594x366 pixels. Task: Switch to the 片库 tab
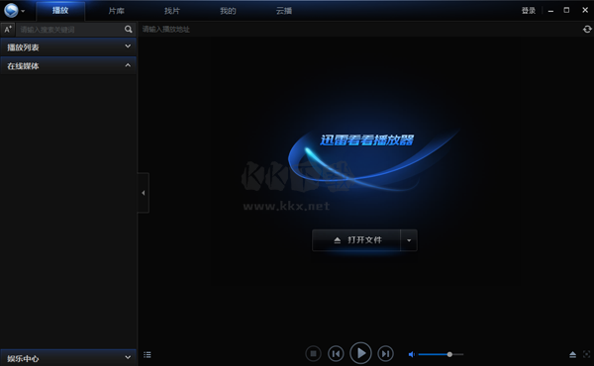pyautogui.click(x=116, y=11)
